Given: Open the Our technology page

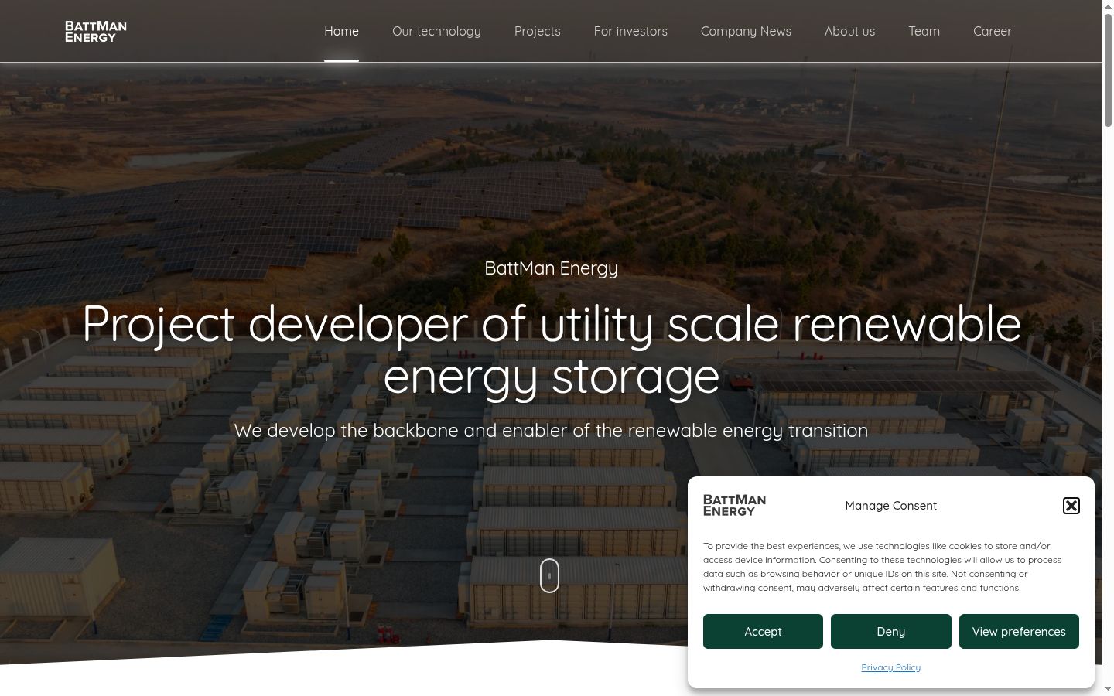Looking at the screenshot, I should coord(436,31).
